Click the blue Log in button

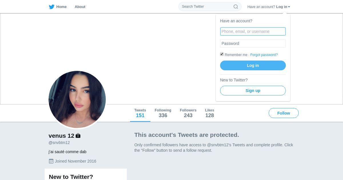pos(253,65)
